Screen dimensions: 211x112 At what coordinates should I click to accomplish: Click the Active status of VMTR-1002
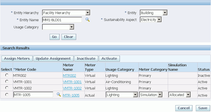click(202, 88)
